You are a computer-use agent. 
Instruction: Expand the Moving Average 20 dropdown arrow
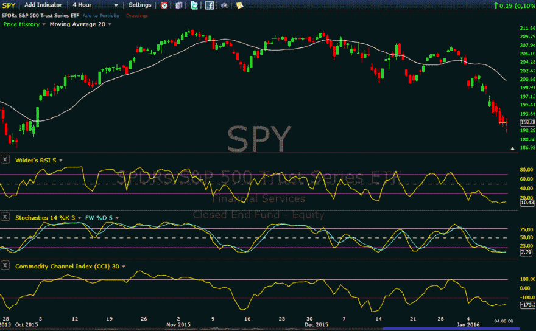point(110,24)
